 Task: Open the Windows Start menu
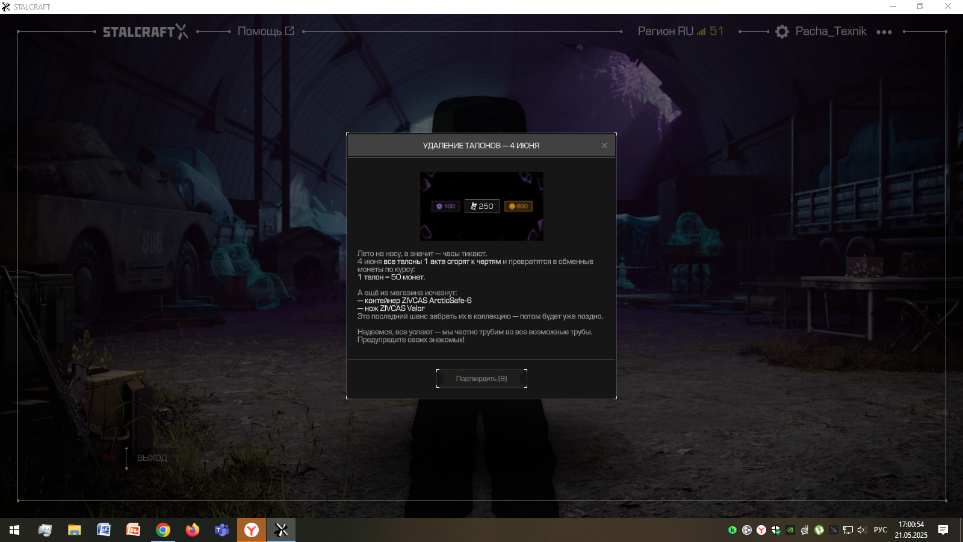click(x=14, y=530)
